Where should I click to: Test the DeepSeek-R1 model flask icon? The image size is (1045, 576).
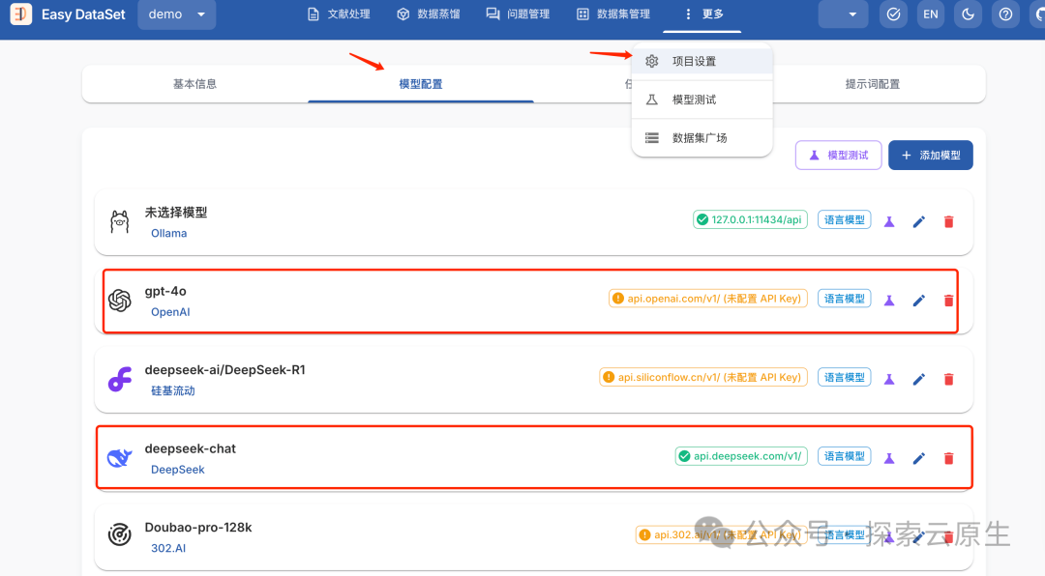889,379
